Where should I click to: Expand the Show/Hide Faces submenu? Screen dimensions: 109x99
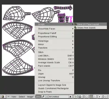pos(55,29)
